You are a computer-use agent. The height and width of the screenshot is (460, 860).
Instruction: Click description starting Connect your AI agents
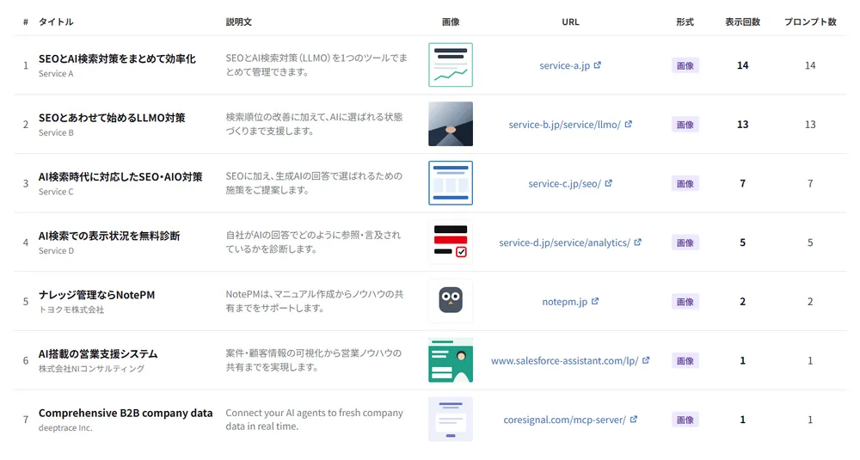pos(314,420)
